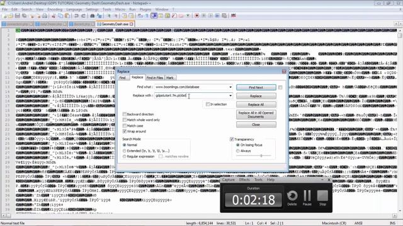This screenshot has height=226, width=403.
Task: Click the New file toolbar icon
Action: click(4, 16)
